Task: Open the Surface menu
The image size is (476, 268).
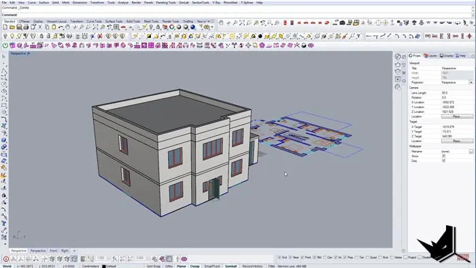Action: click(44, 3)
